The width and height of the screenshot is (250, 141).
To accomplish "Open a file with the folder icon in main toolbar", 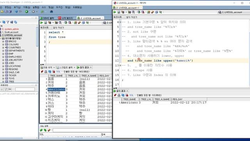I will point(2,12).
